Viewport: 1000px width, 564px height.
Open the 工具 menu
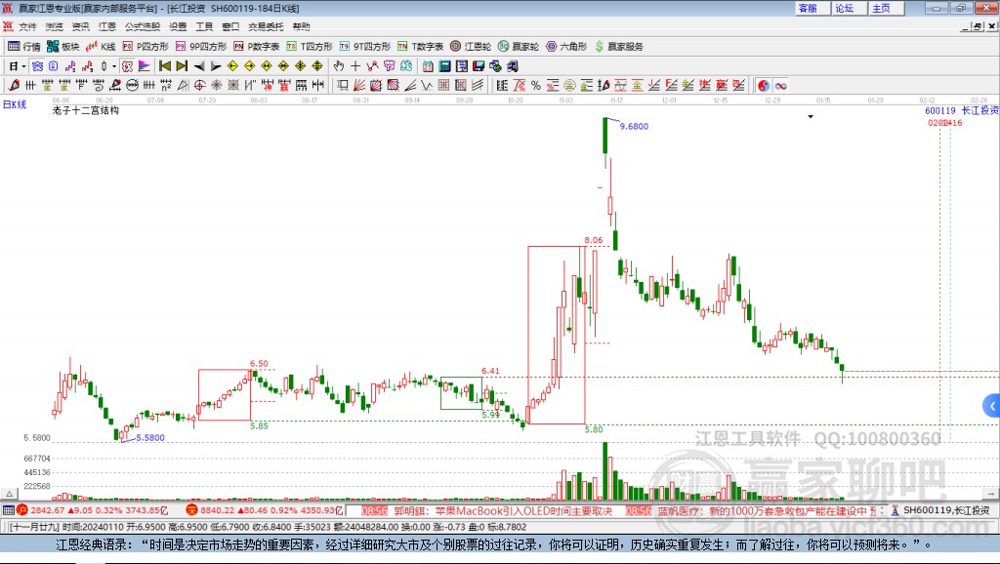204,26
